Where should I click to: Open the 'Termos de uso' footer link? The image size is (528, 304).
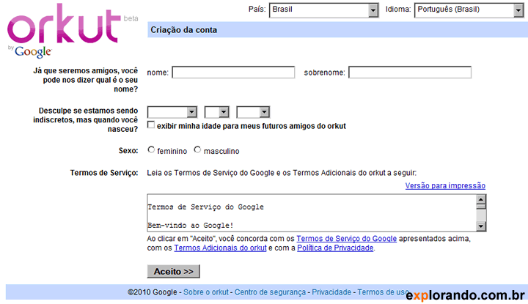pyautogui.click(x=384, y=292)
